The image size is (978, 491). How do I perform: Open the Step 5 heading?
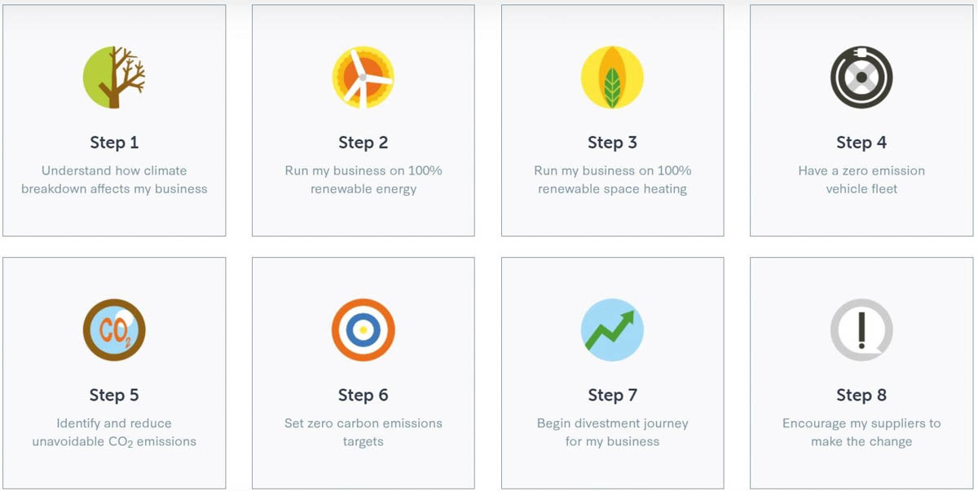114,396
